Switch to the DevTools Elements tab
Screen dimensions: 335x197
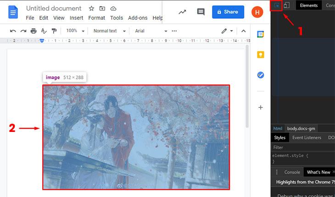point(309,5)
